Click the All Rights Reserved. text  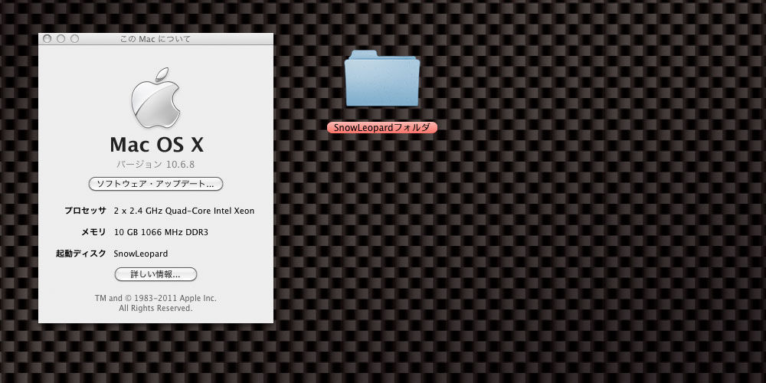coord(155,308)
